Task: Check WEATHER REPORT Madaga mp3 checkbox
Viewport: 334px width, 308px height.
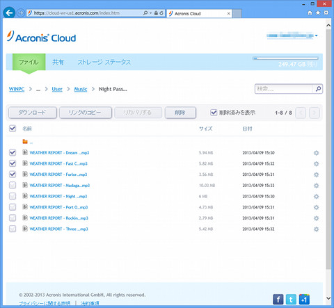Action: click(13, 185)
